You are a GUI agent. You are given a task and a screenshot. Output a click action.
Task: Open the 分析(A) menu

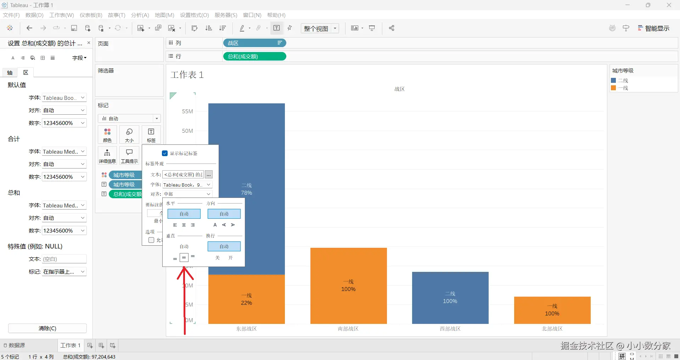pos(140,15)
